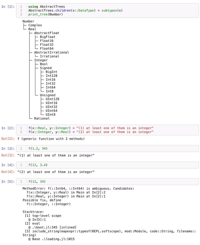The width and height of the screenshot is (200, 245).
Task: Click output 'f (generic function with 2 methods)'
Action: 51,139
